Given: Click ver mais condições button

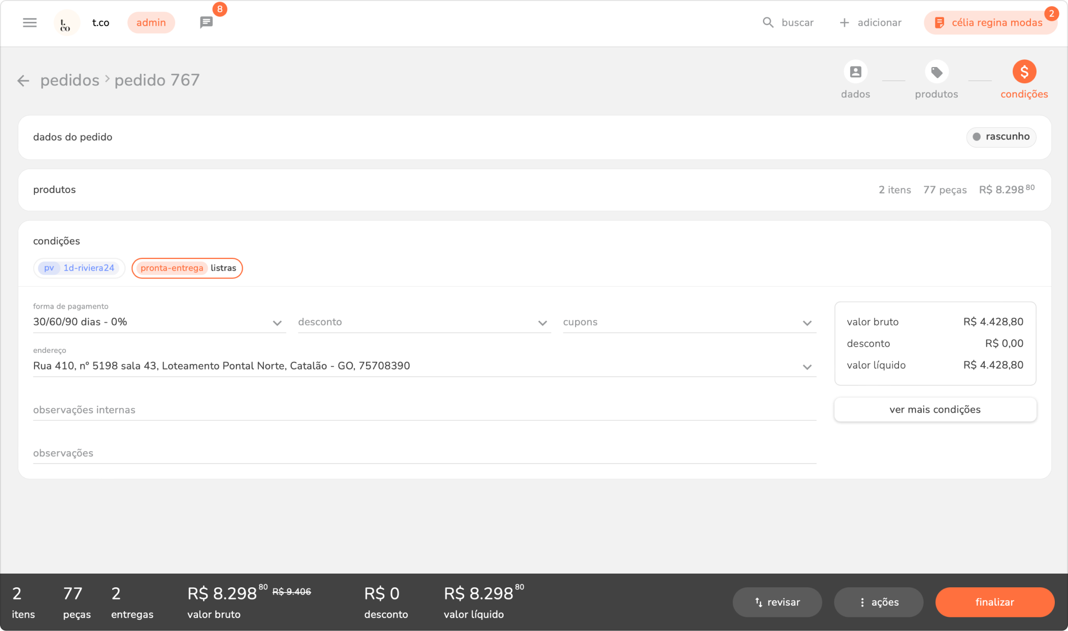Looking at the screenshot, I should [x=935, y=410].
